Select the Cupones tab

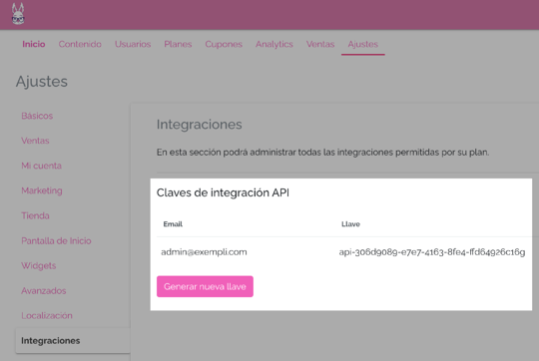tap(224, 44)
